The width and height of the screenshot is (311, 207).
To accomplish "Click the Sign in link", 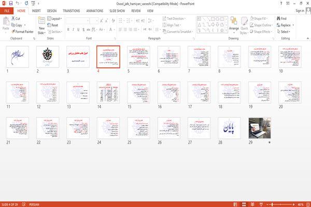I will point(300,11).
